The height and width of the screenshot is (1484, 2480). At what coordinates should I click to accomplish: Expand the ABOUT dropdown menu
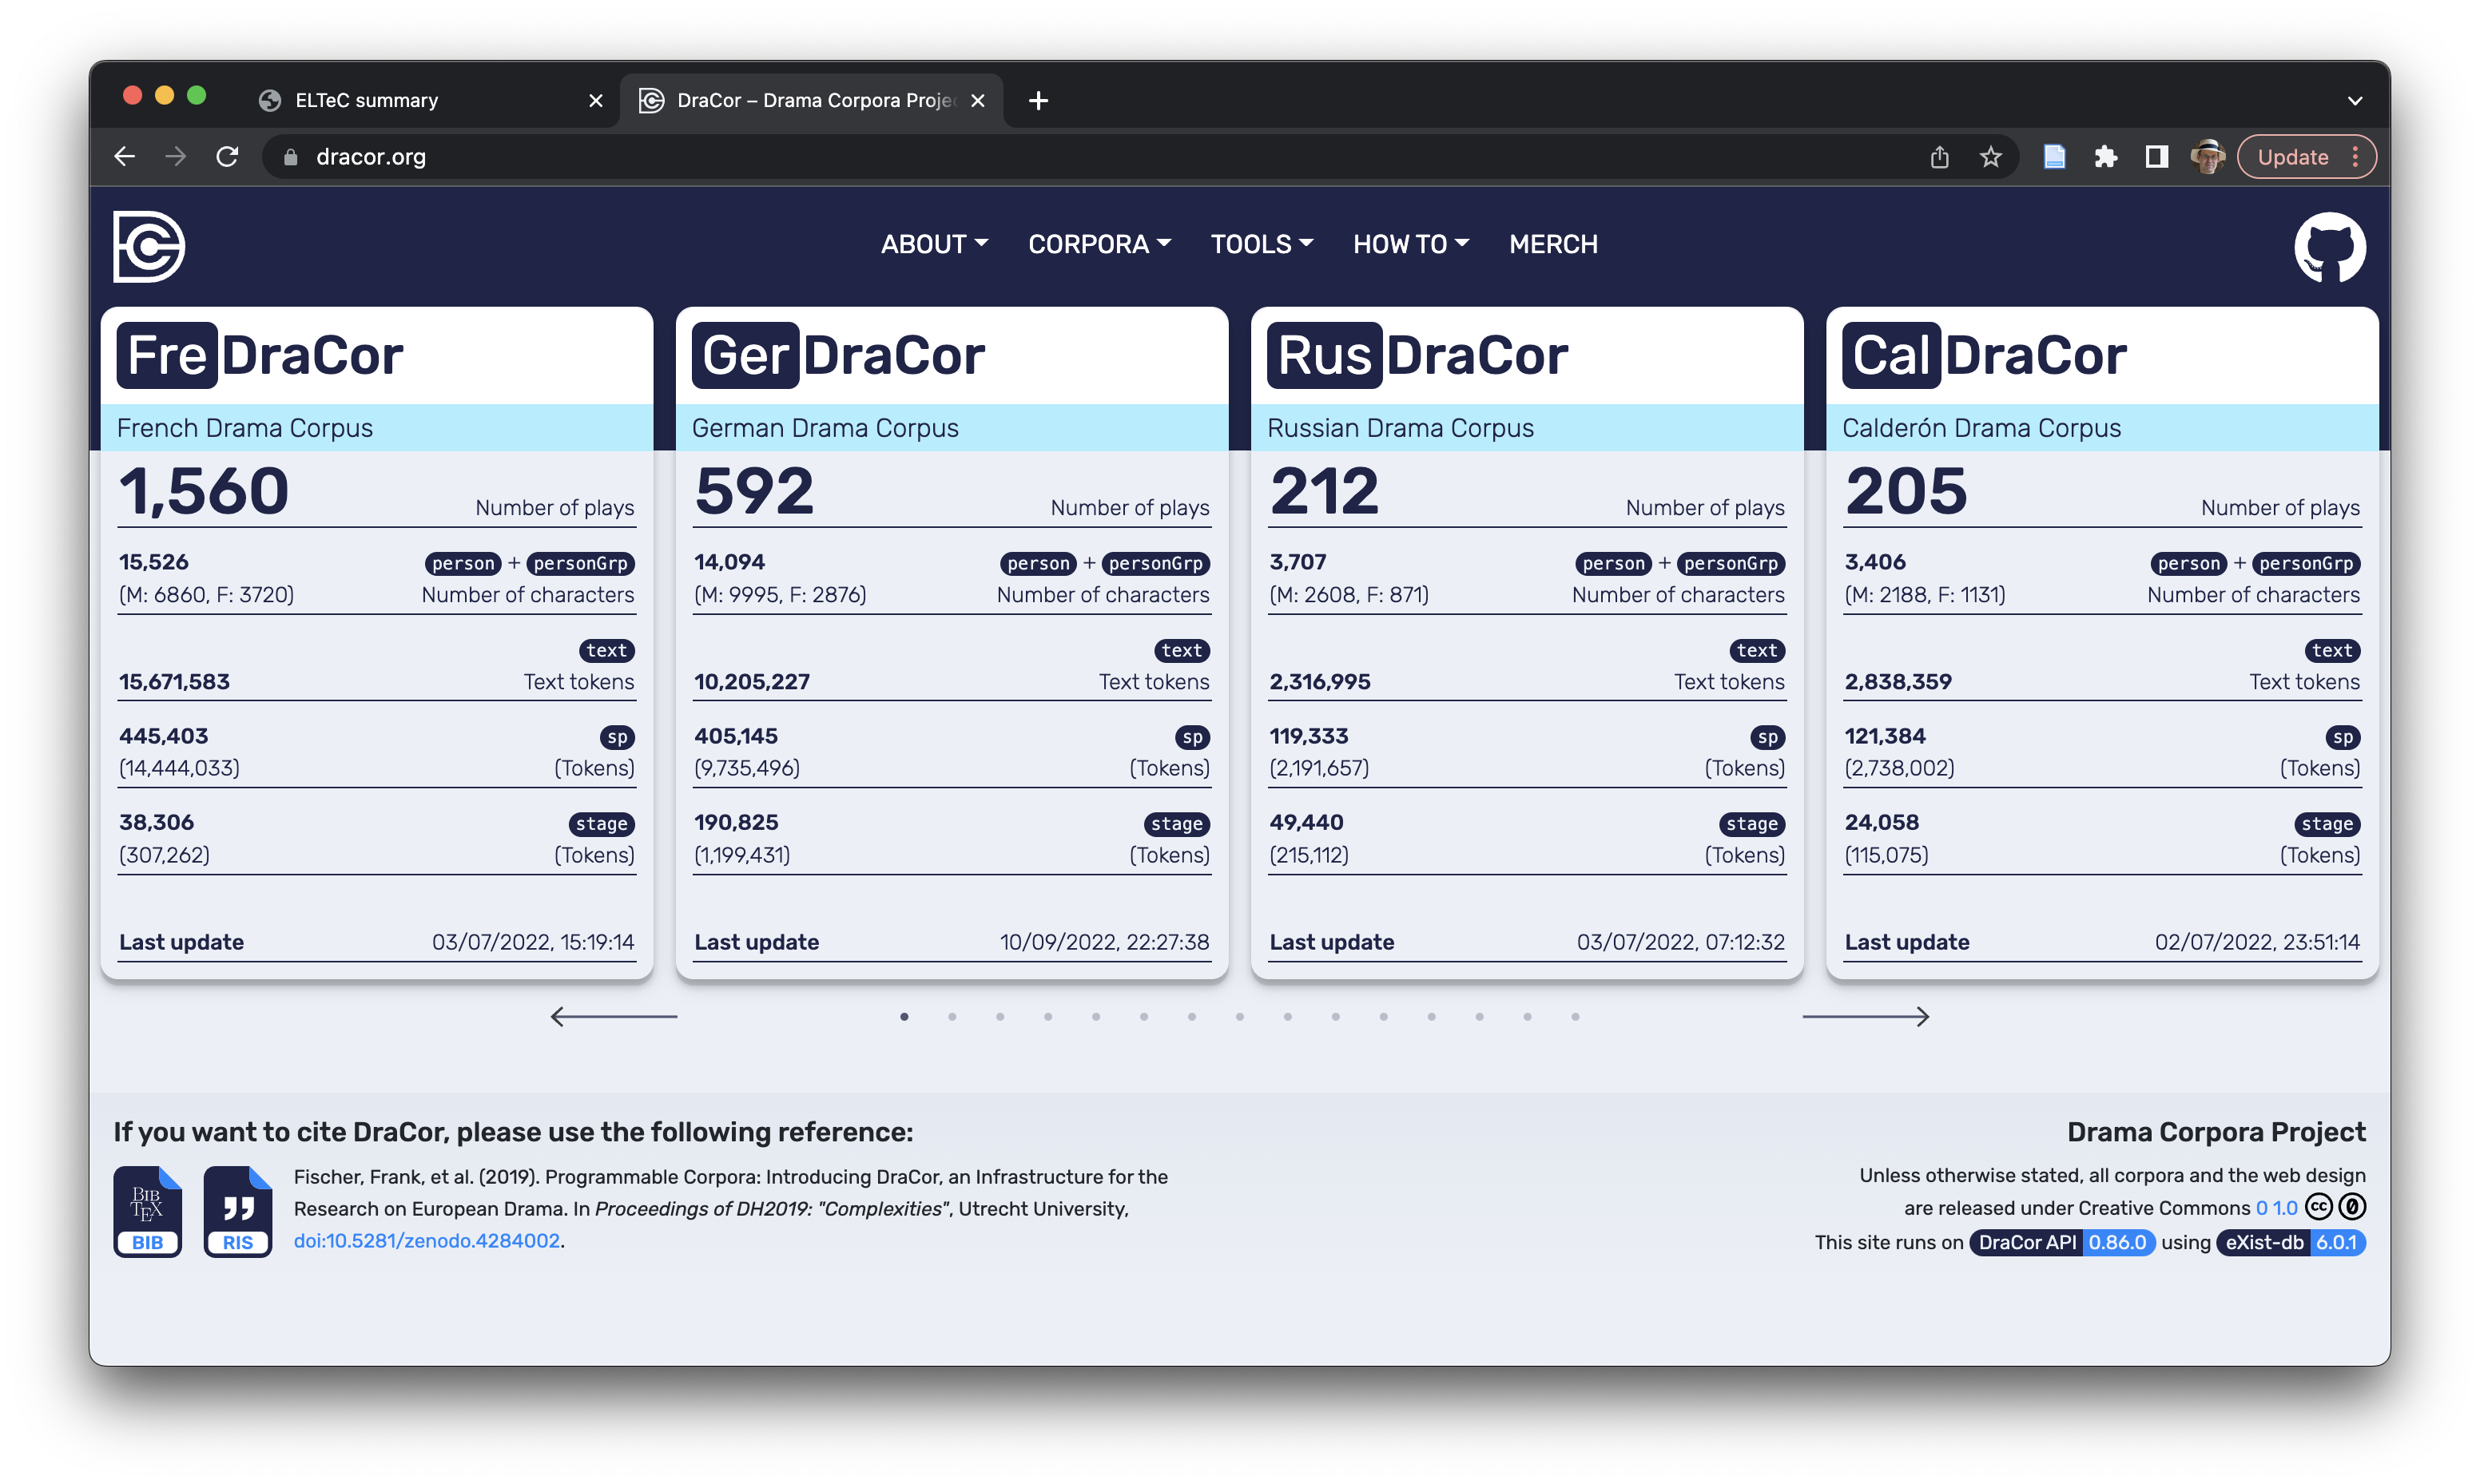click(x=934, y=244)
